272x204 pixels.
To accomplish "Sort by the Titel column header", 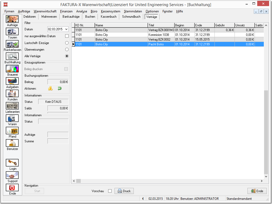I will (161, 25).
